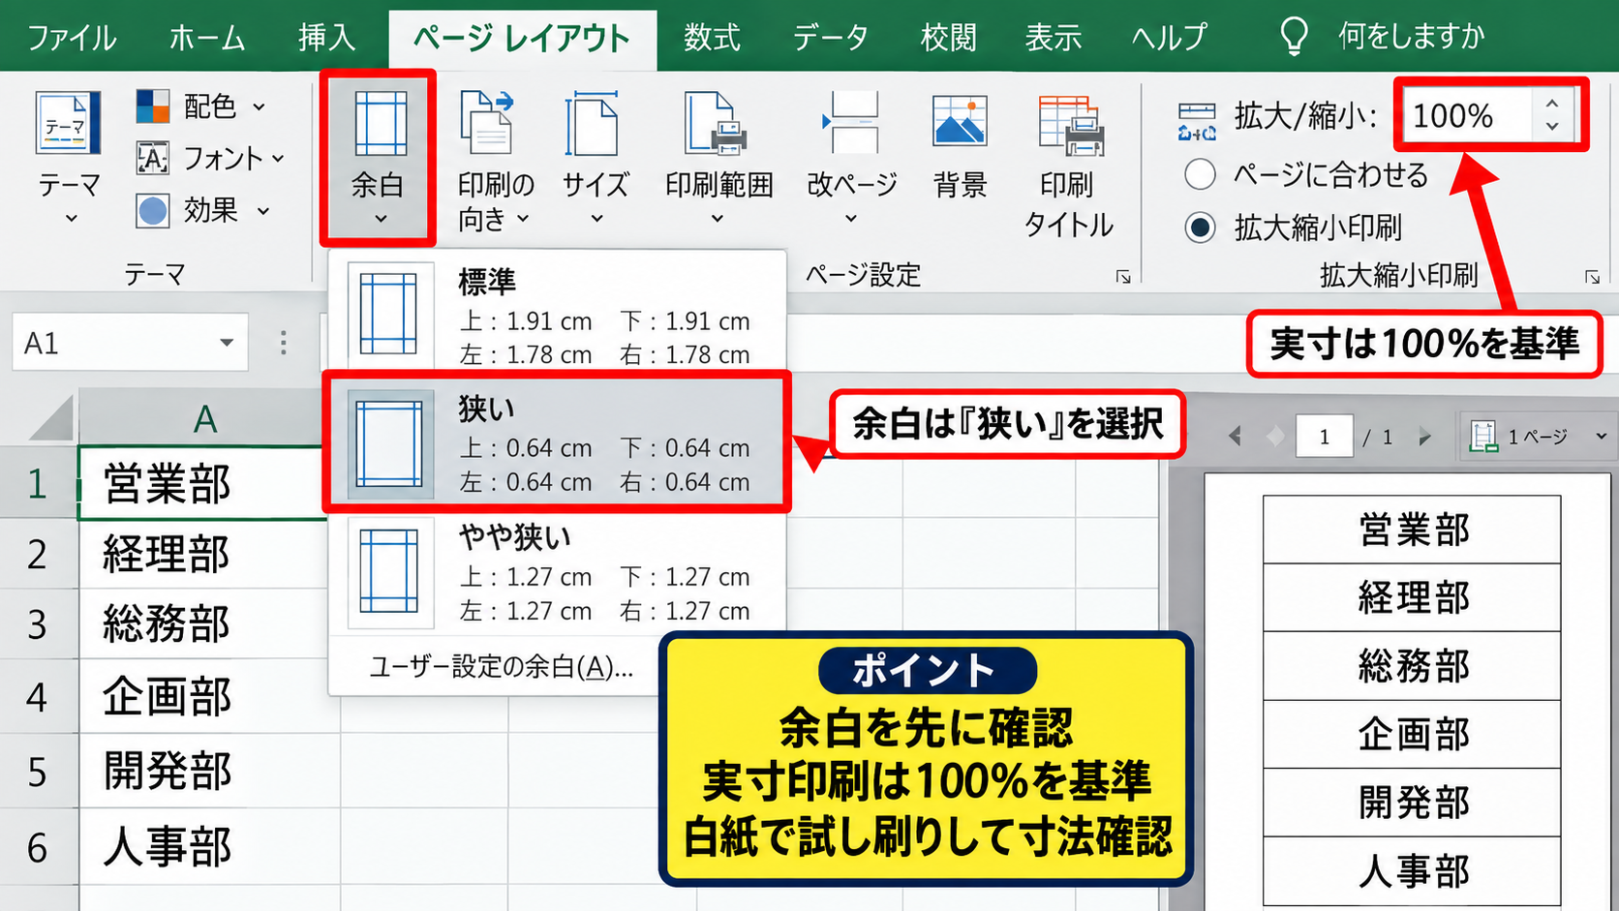Expand the 1ページ view dropdown arrow
This screenshot has height=911, width=1619.
point(1601,437)
